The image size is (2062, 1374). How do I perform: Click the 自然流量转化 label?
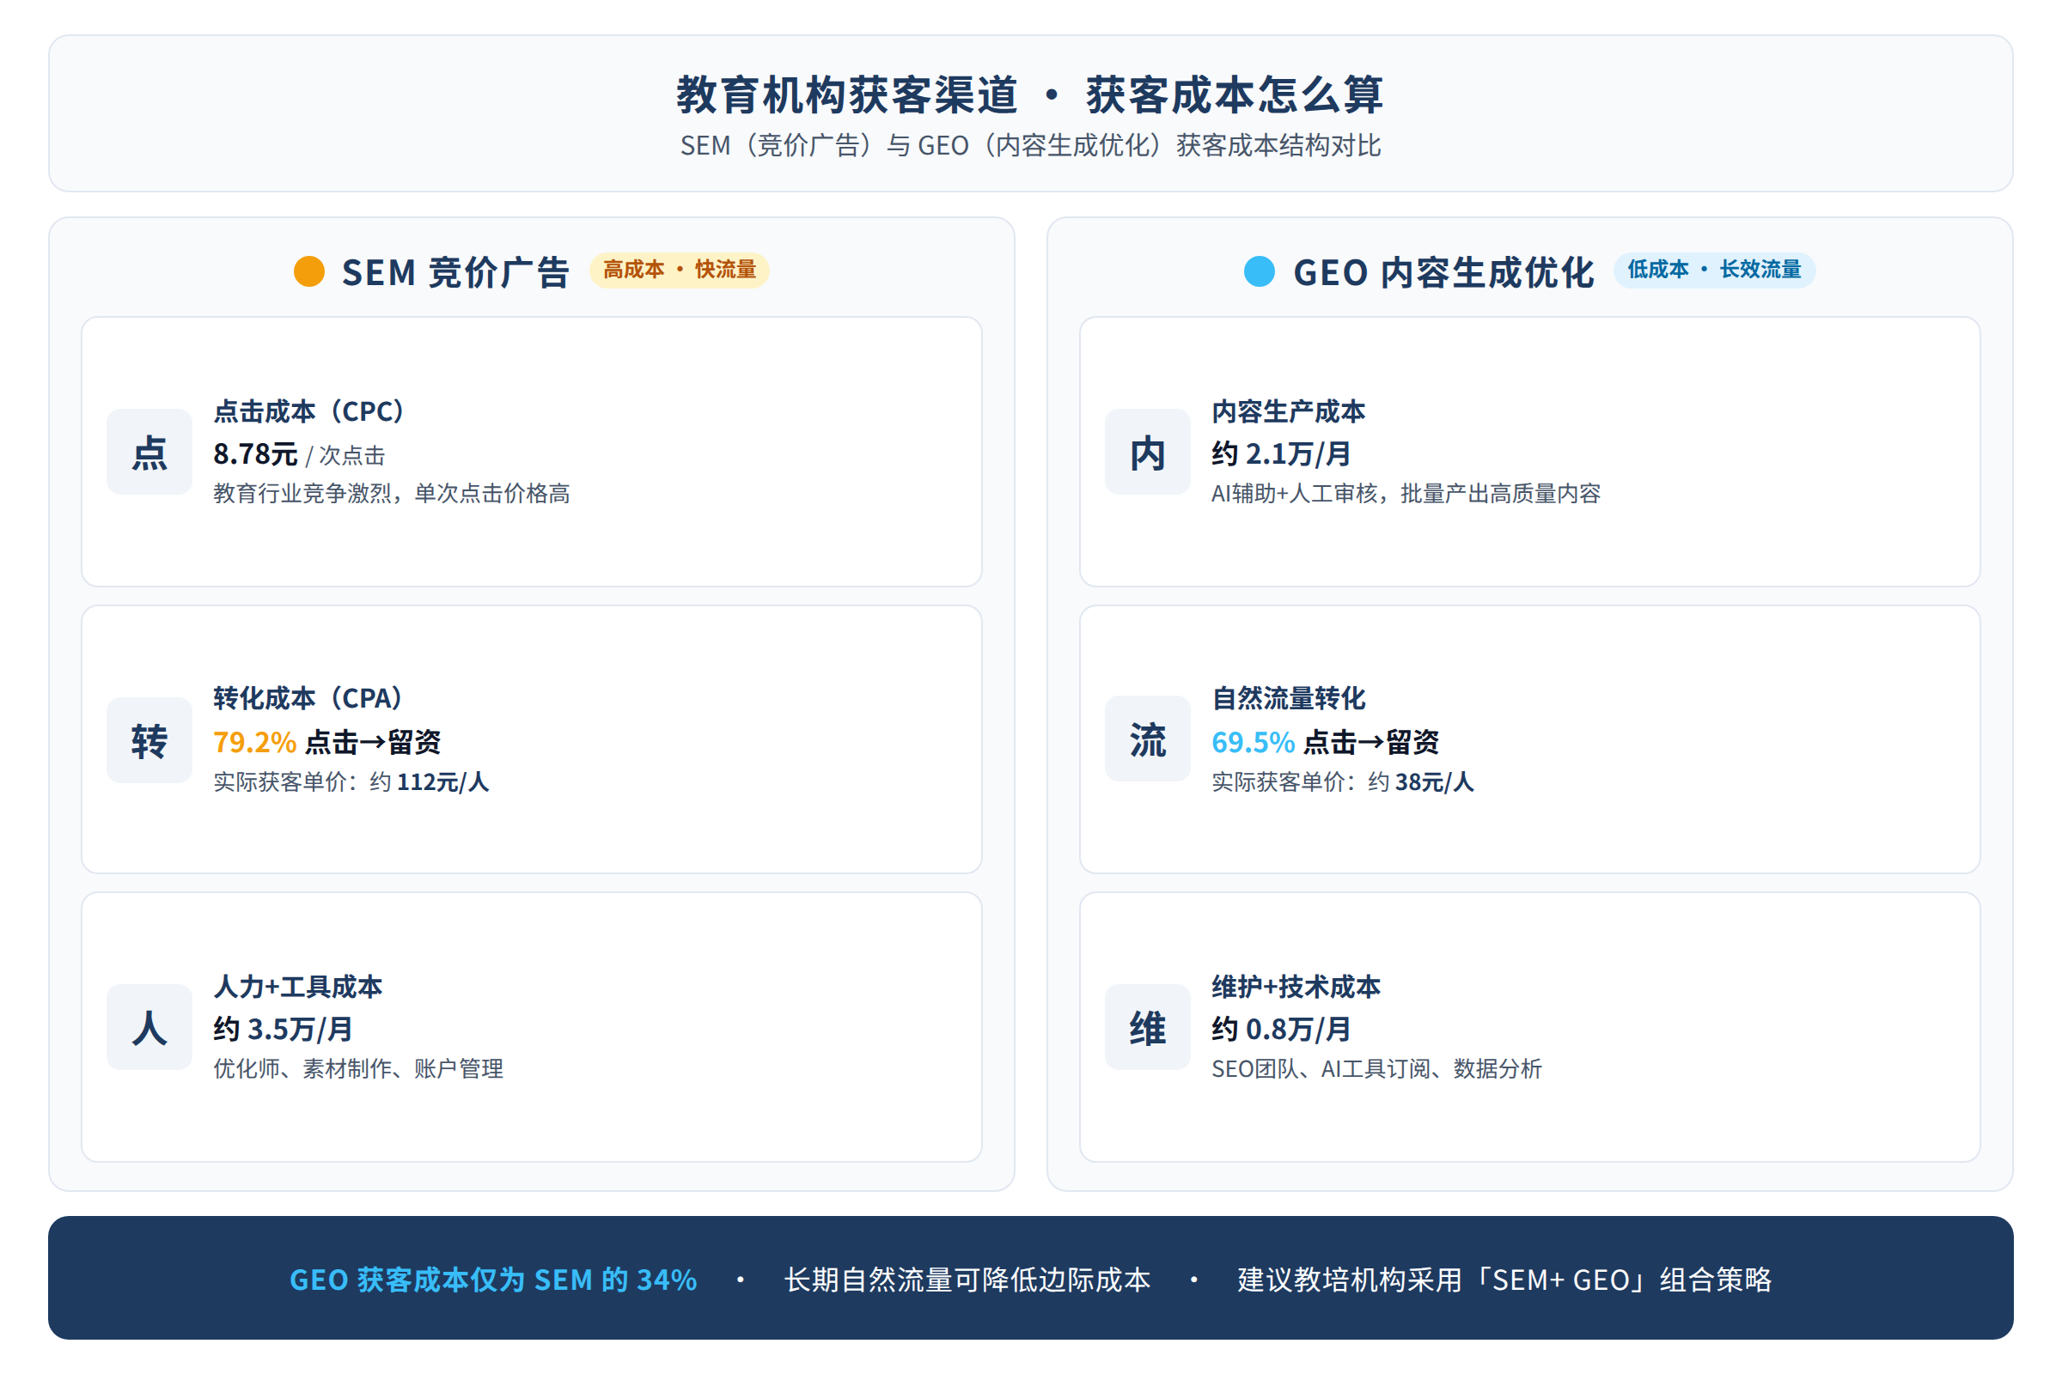pos(1288,698)
